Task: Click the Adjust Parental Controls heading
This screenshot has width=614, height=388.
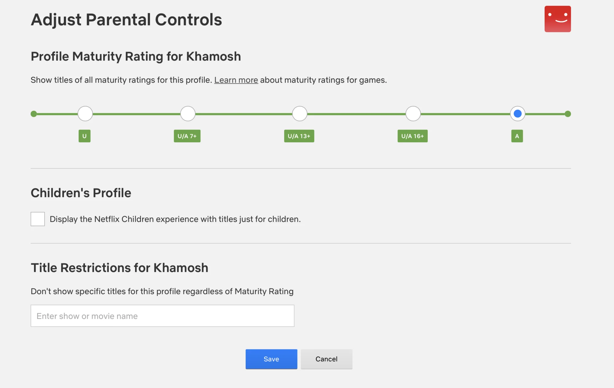Action: [x=126, y=20]
